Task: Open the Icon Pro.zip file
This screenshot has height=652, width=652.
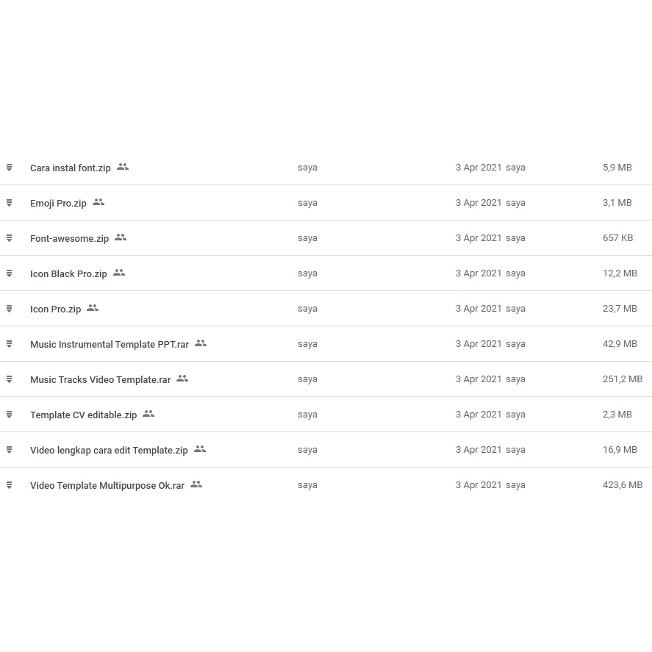Action: click(55, 309)
